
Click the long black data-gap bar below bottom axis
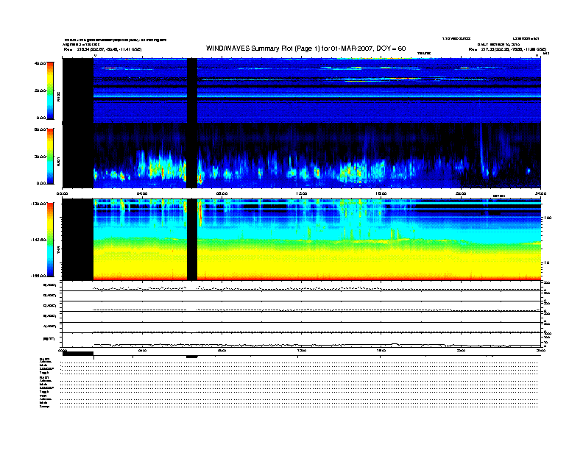(78, 354)
